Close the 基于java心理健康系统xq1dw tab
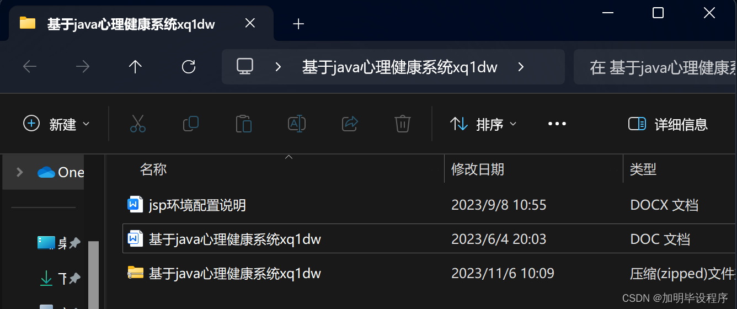737x309 pixels. (250, 23)
